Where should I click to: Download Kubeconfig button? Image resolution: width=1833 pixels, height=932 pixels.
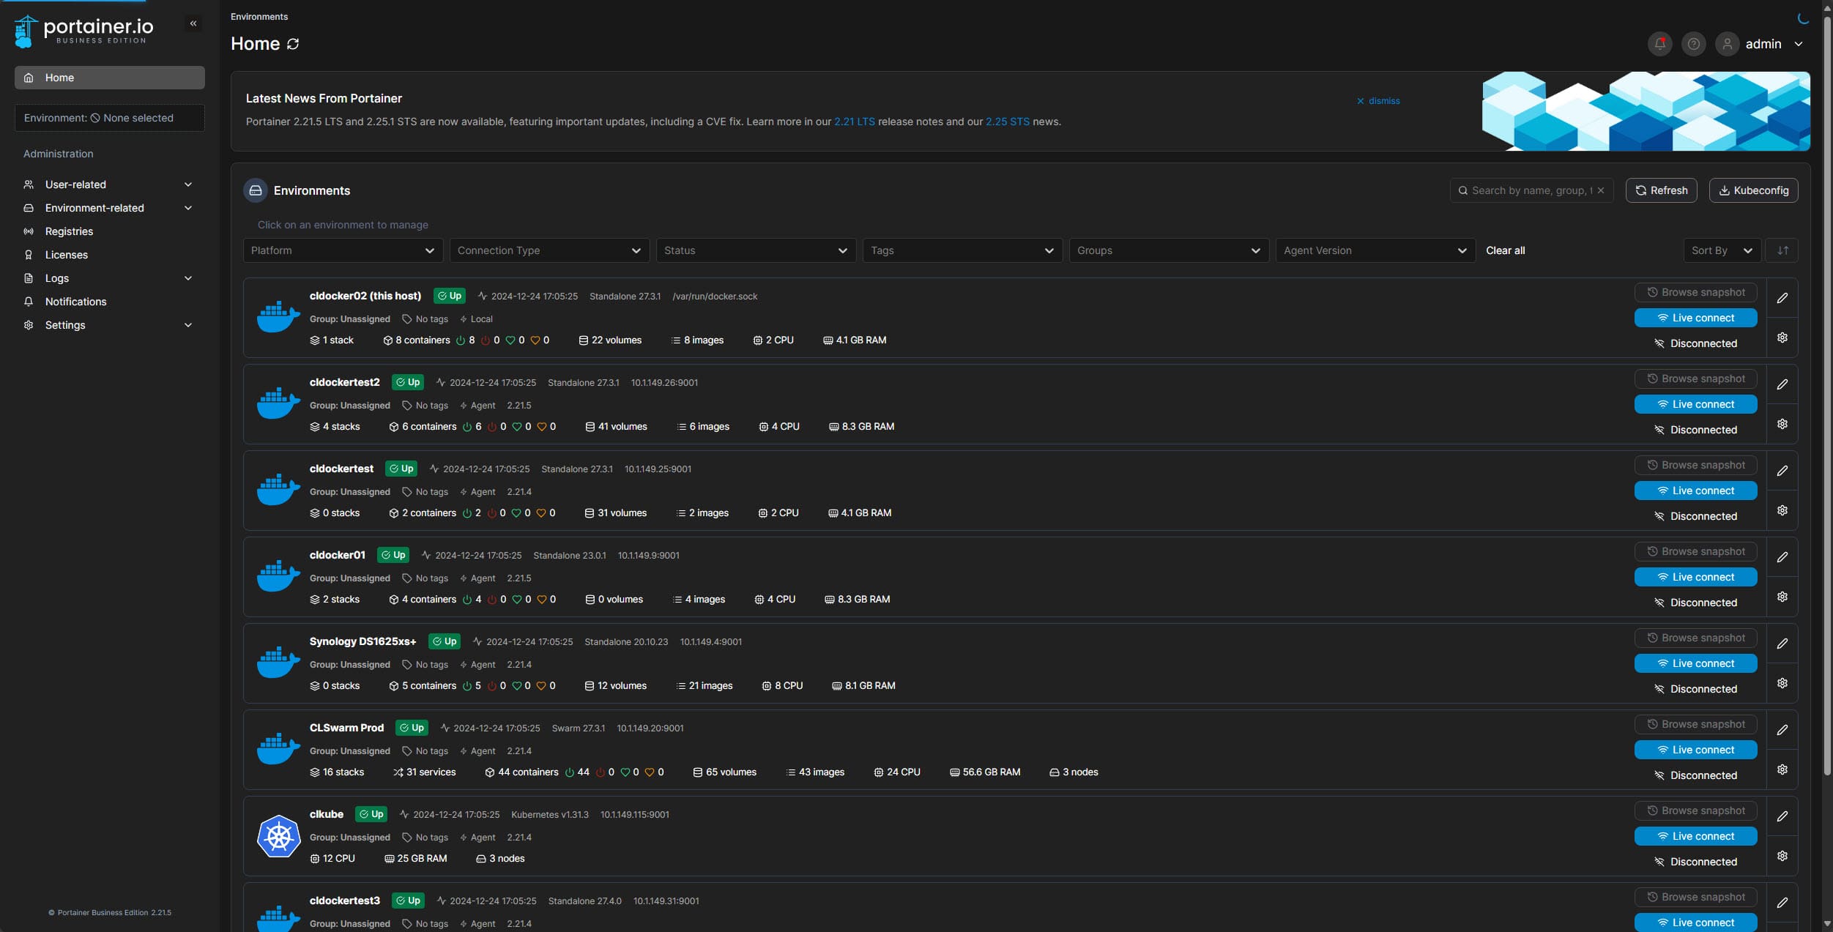coord(1753,190)
